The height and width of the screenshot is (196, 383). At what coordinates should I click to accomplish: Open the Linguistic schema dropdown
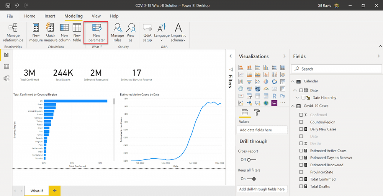click(x=178, y=33)
